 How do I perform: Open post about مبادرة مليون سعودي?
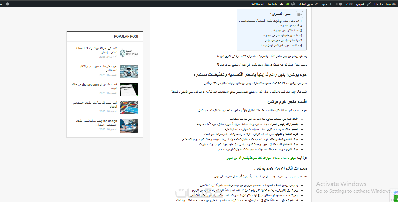[x=99, y=68]
